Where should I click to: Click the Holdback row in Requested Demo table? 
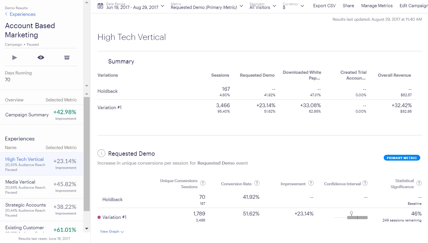click(259, 200)
